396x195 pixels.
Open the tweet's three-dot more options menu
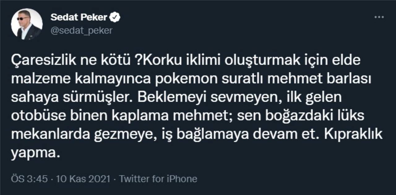click(379, 17)
